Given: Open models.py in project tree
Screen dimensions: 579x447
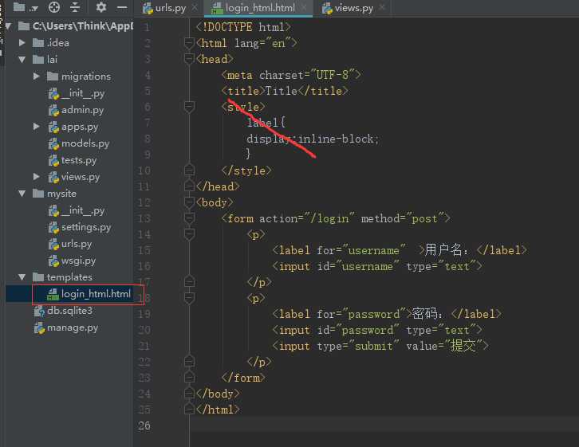Looking at the screenshot, I should 79,143.
